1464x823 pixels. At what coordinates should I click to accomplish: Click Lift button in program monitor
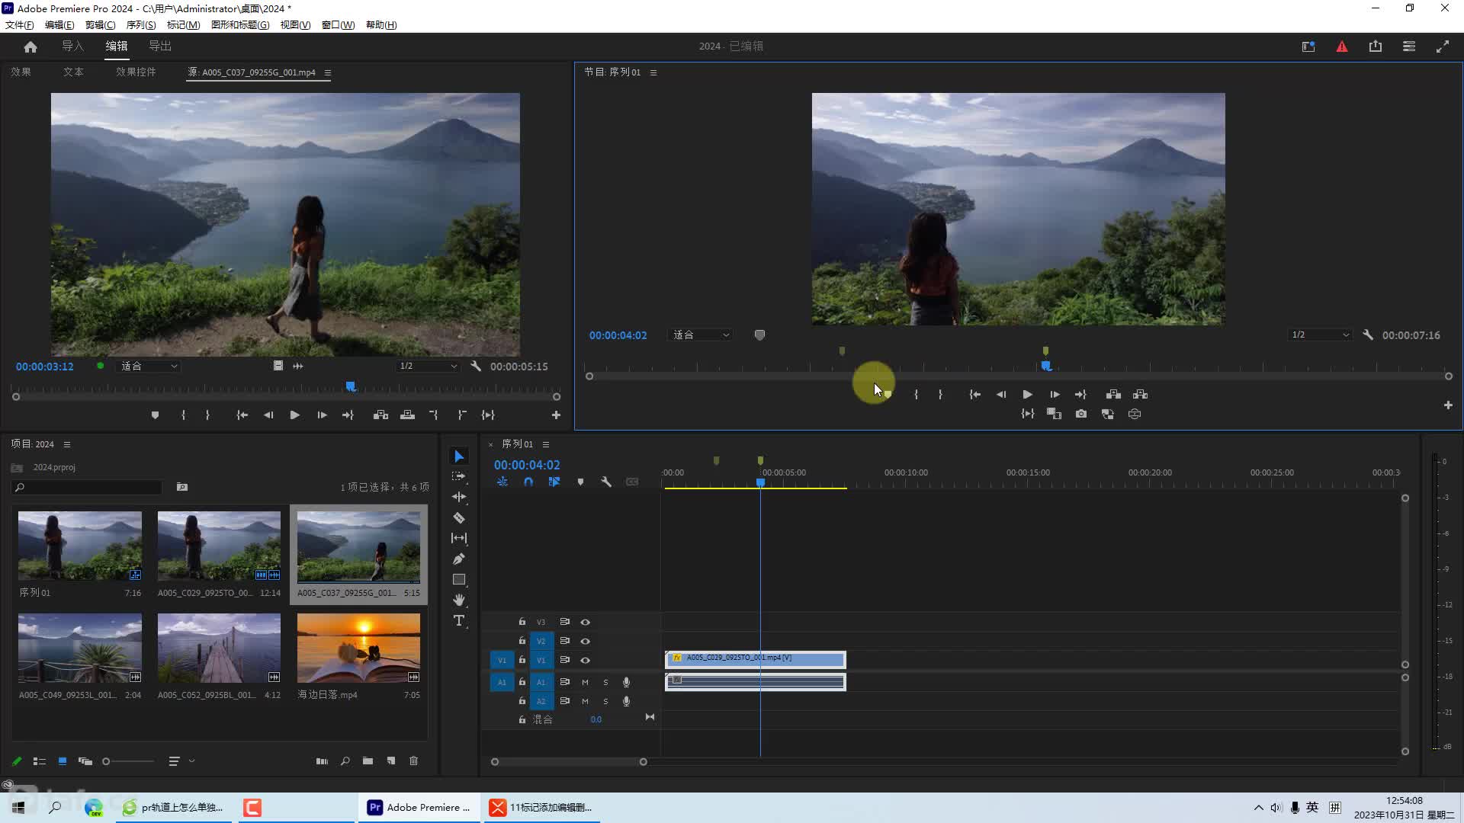point(1113,395)
